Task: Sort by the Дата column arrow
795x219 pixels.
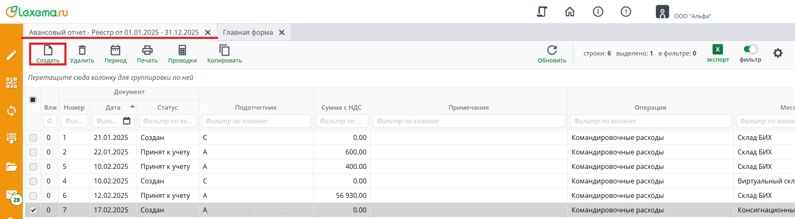Action: tap(132, 107)
